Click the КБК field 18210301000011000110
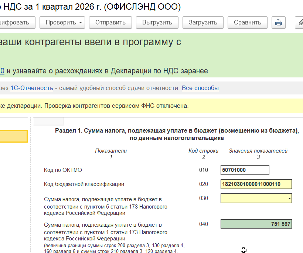303x253 pixels. 256,184
